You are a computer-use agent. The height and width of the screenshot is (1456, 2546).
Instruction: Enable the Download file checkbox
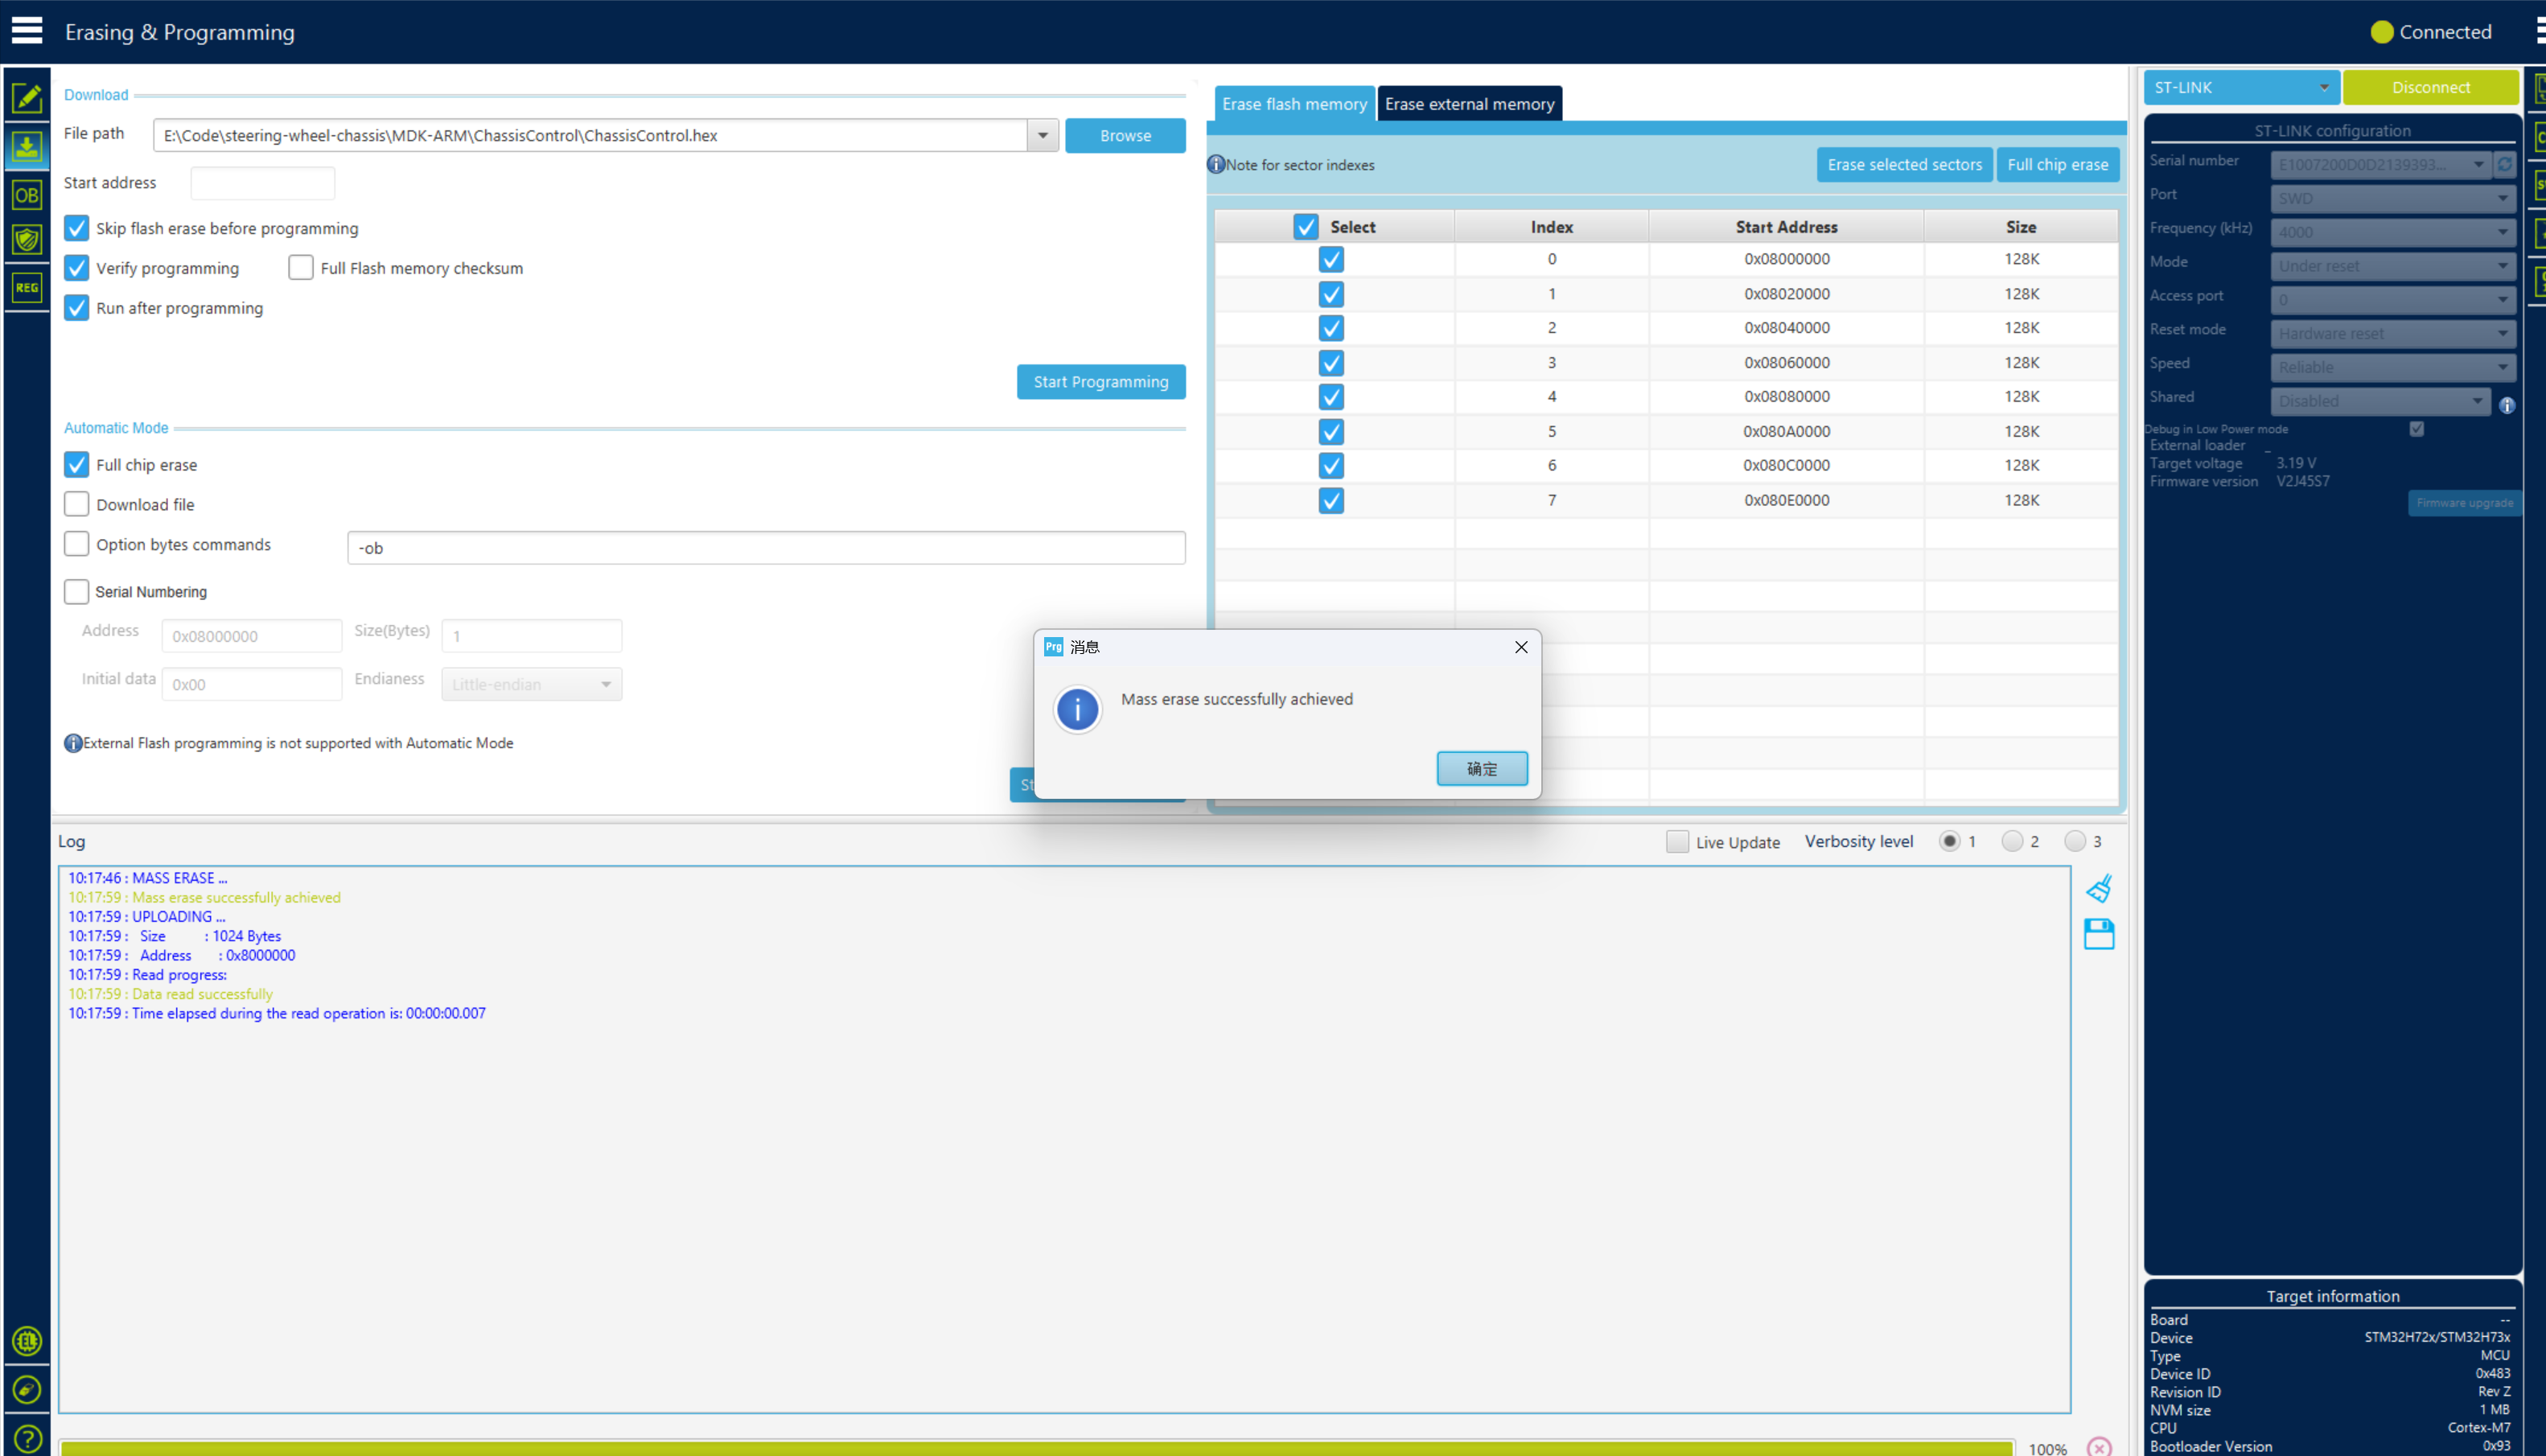tap(76, 505)
